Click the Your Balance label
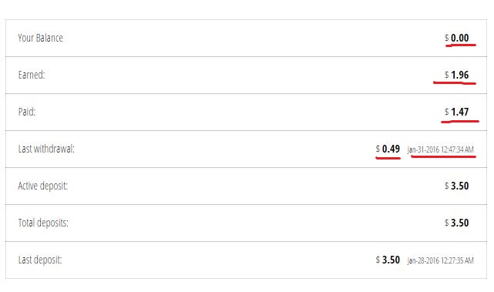Viewport: 494px width, 292px height. point(40,38)
